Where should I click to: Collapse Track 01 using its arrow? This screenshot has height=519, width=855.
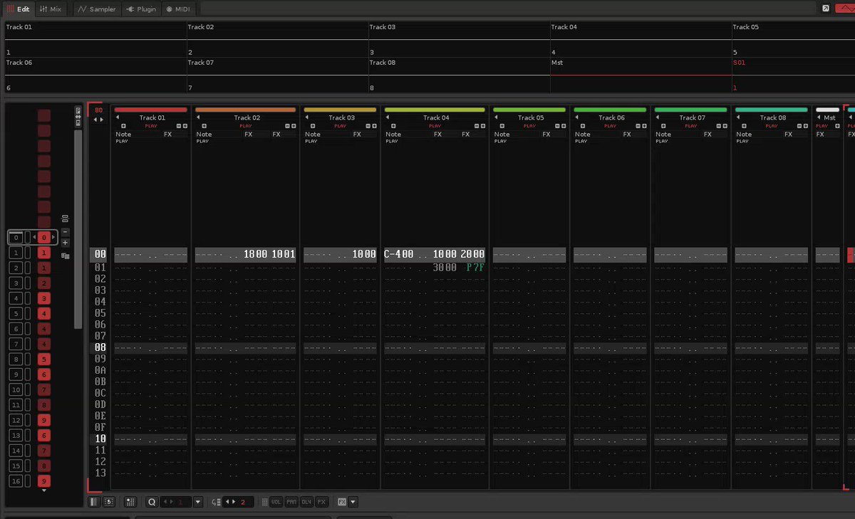[x=118, y=117]
